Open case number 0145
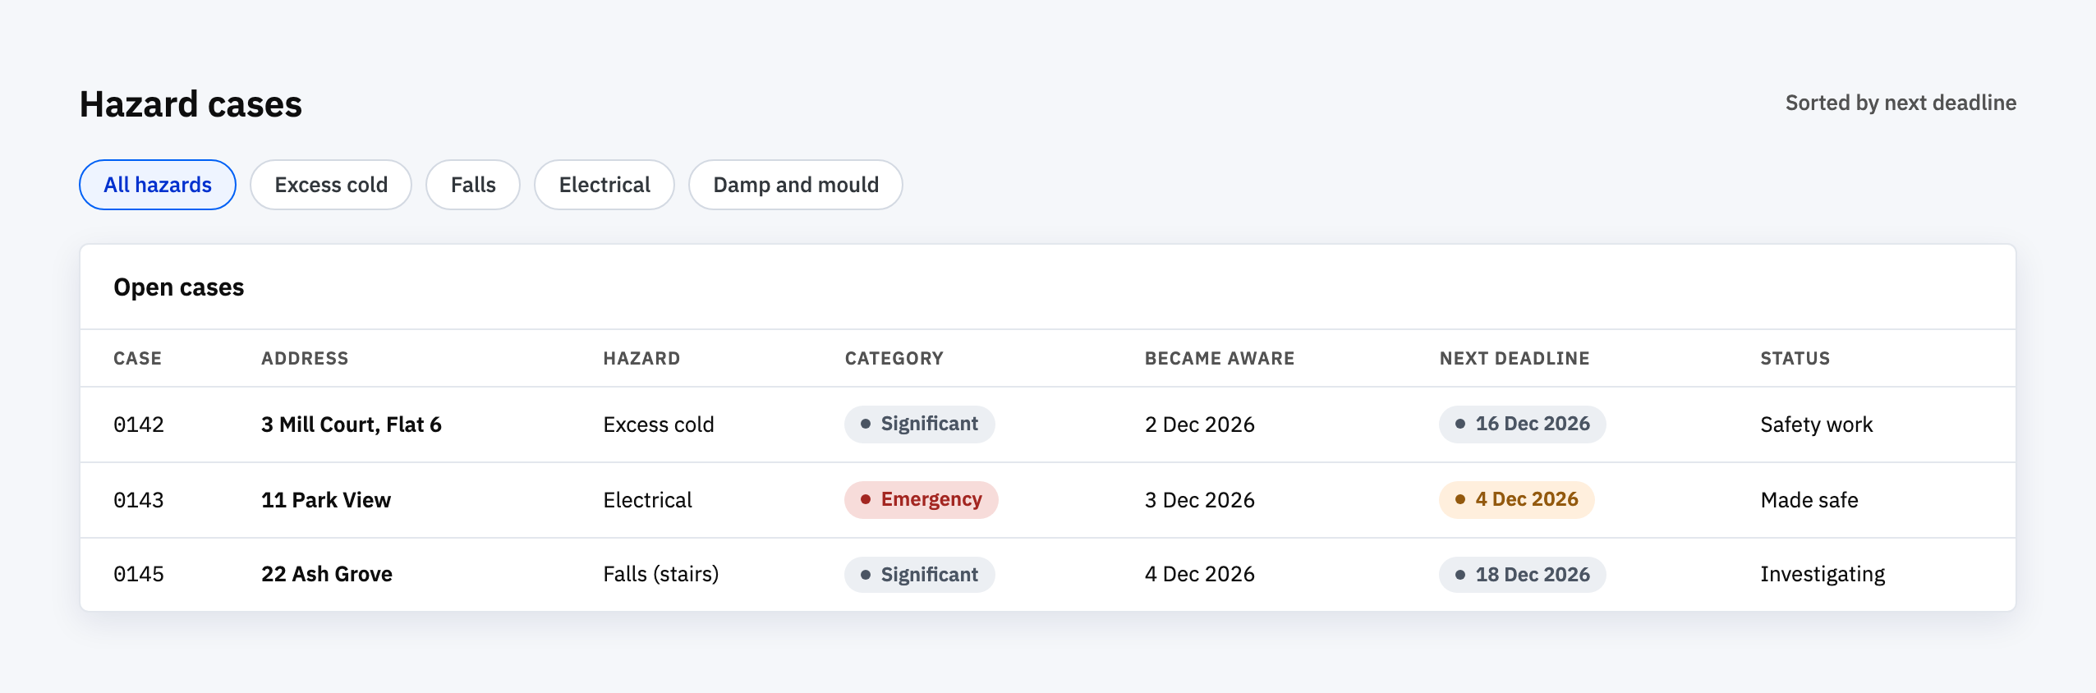Image resolution: width=2096 pixels, height=693 pixels. 139,574
